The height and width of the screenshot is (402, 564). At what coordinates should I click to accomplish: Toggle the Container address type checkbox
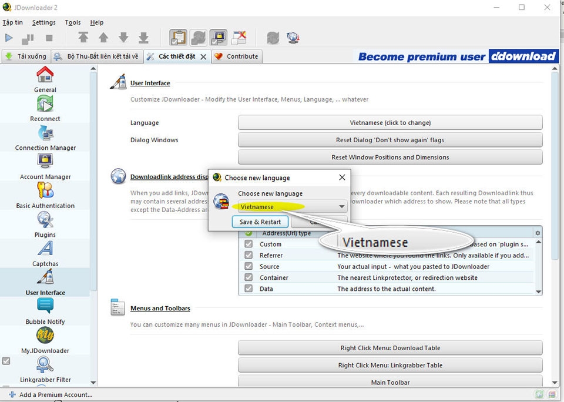tap(249, 277)
